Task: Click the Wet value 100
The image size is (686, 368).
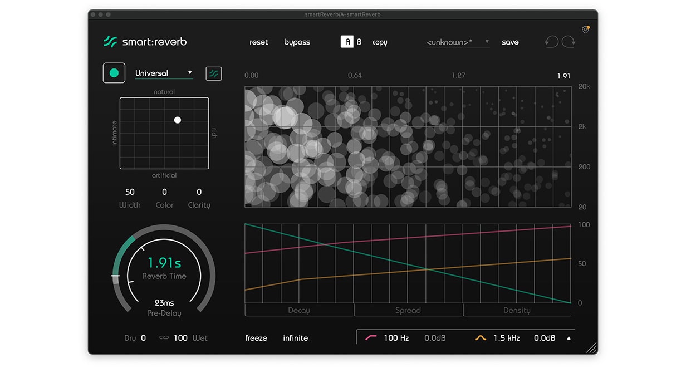Action: 180,338
